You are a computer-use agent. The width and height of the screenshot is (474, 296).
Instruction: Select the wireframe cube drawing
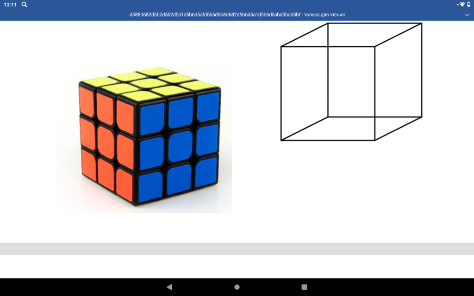click(351, 81)
